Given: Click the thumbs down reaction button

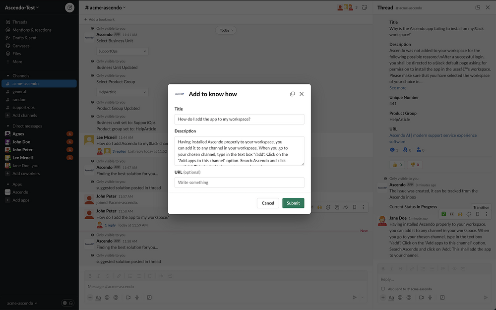Looking at the screenshot, I should pos(415,165).
